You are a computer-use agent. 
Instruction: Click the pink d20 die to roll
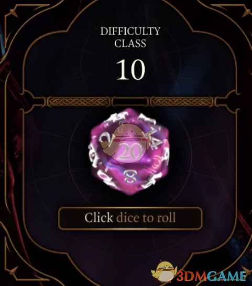tap(129, 152)
